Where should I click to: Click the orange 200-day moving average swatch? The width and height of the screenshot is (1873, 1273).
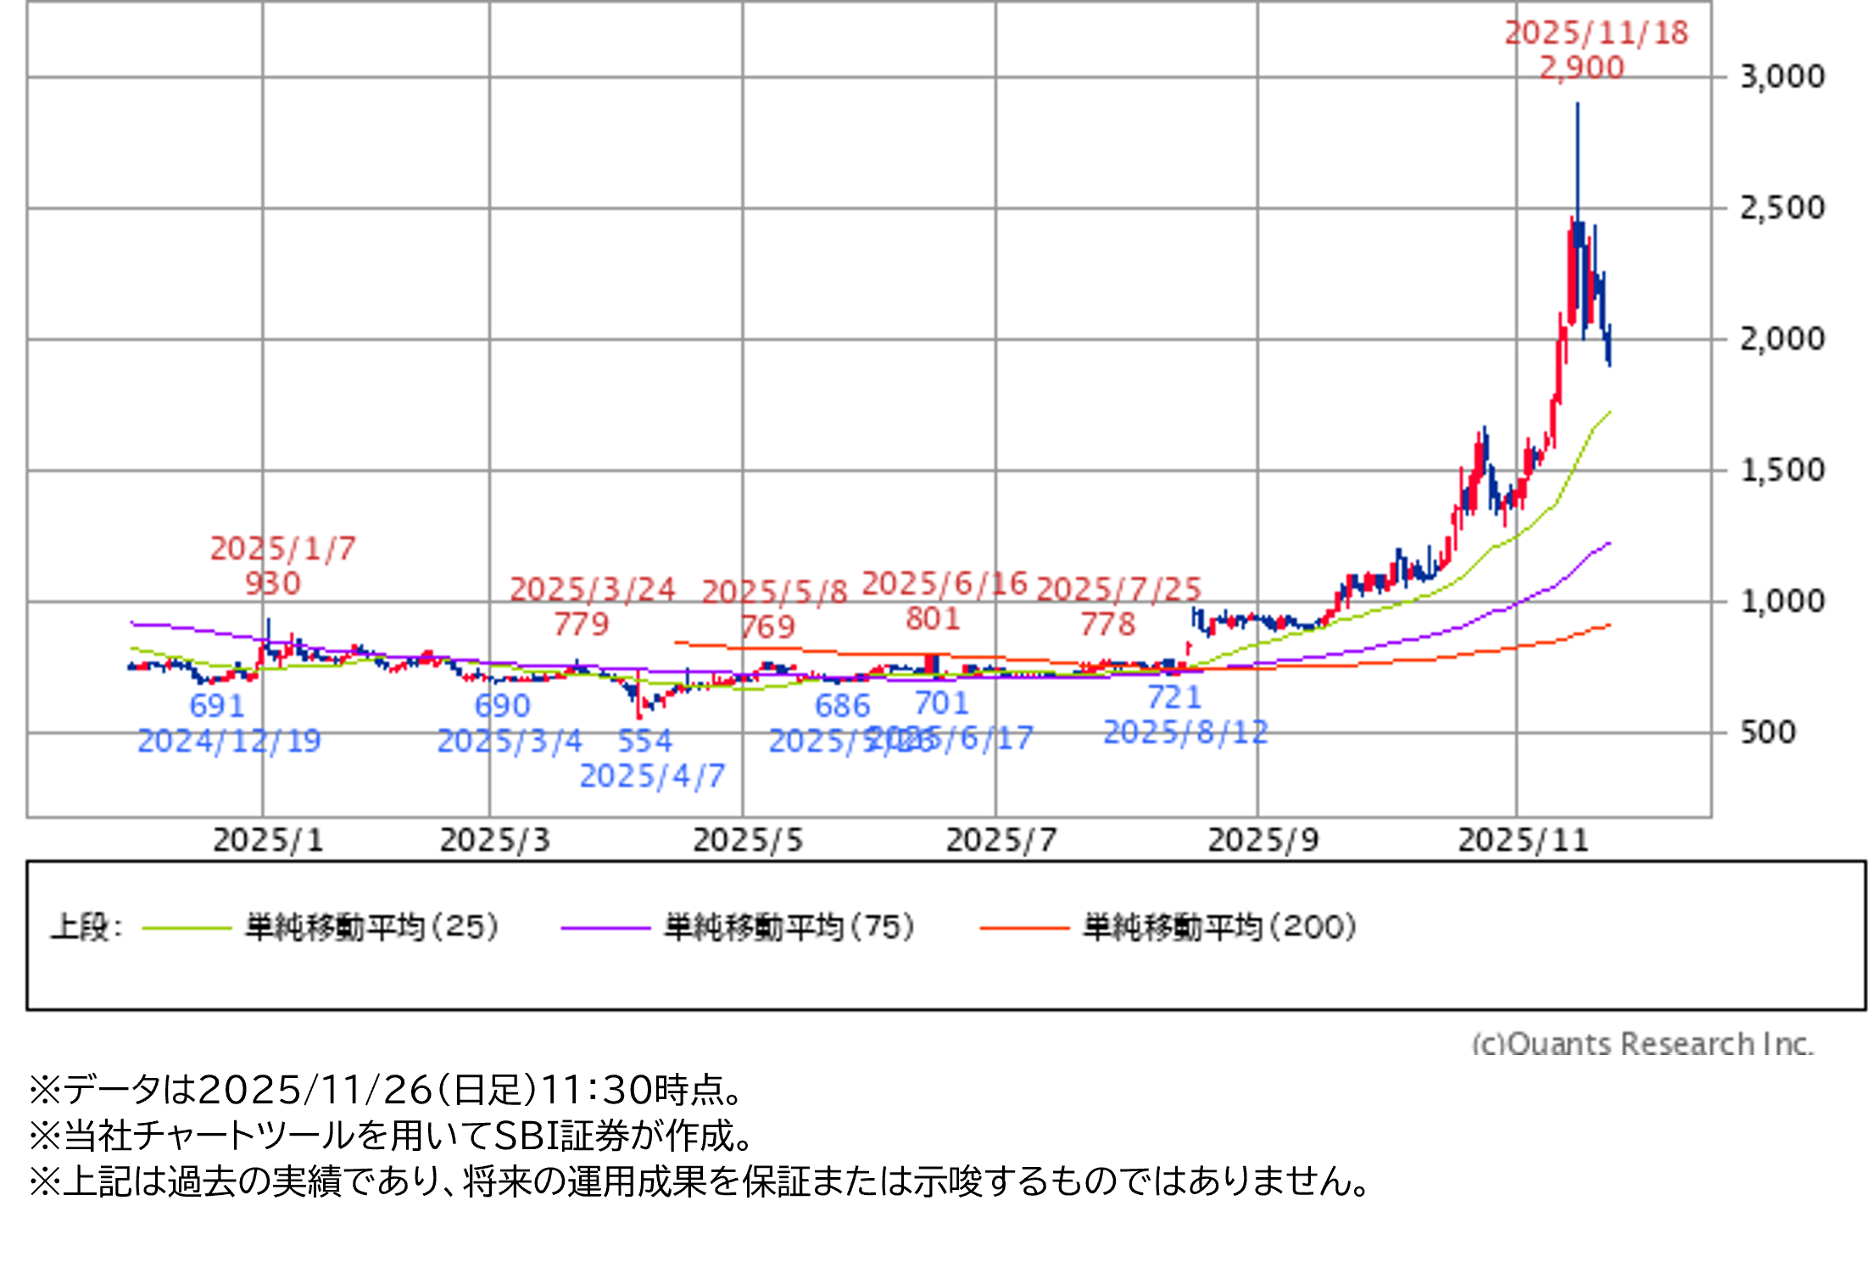point(1023,928)
